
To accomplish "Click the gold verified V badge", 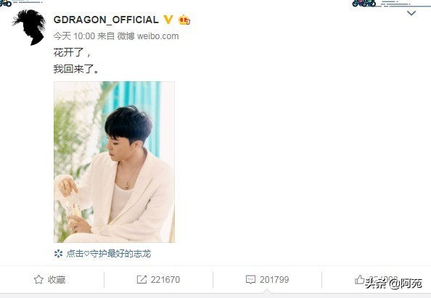I will tap(168, 20).
